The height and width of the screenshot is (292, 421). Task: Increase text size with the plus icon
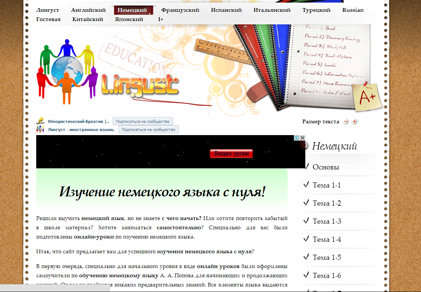(x=354, y=122)
